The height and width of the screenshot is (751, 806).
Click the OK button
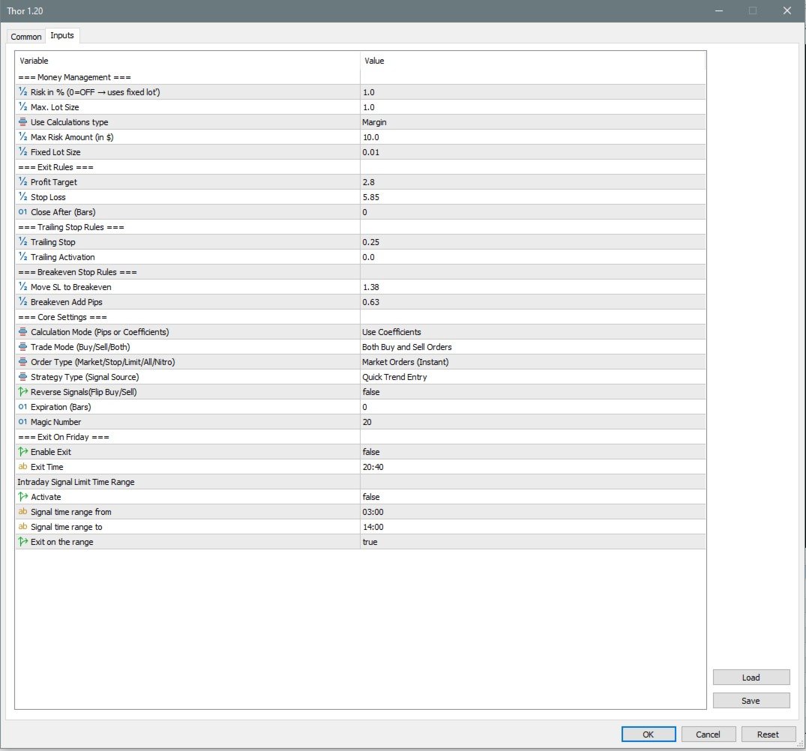pyautogui.click(x=649, y=735)
